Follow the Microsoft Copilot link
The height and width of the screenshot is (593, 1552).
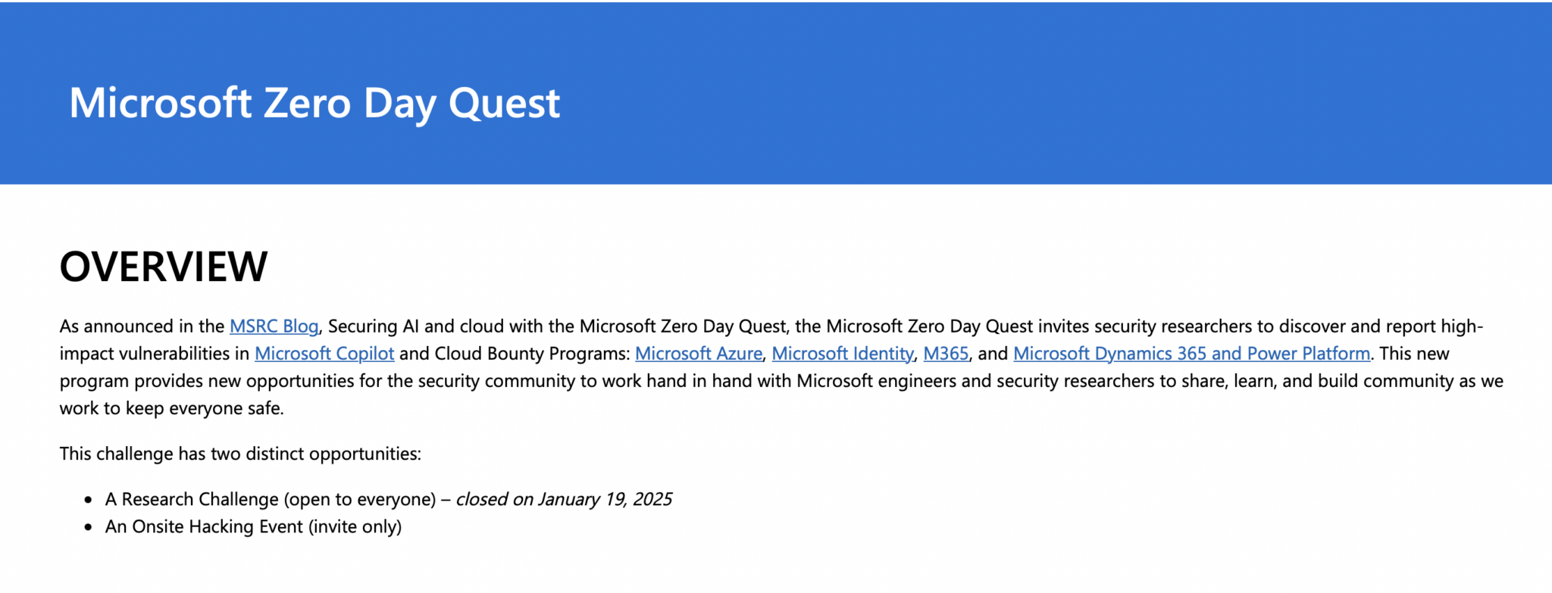(x=324, y=354)
